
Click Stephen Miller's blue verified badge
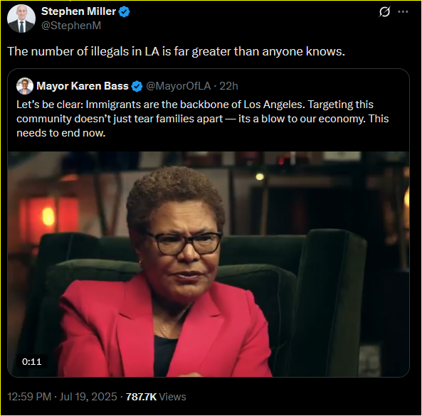124,11
